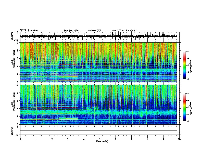
Task: Click the "station=OUI" header label
Action: click(94, 31)
